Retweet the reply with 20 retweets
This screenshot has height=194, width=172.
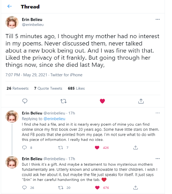pyautogui.click(x=61, y=187)
